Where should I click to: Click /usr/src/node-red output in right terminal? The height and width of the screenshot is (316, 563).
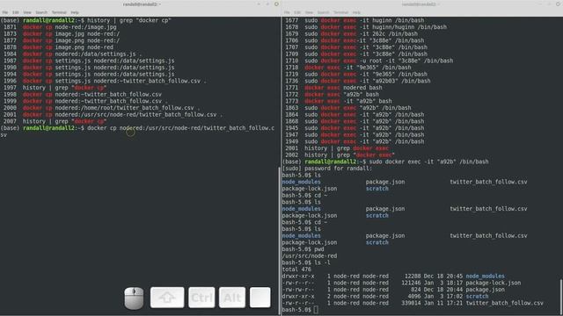310,256
